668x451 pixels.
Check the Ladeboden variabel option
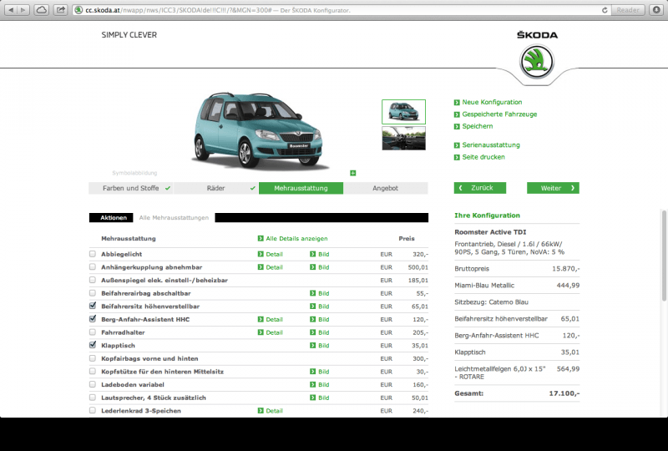pyautogui.click(x=93, y=384)
